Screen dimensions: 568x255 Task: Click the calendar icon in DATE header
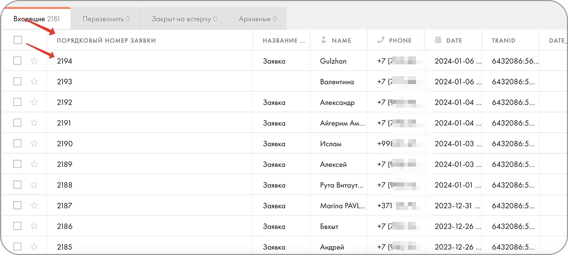pos(438,40)
